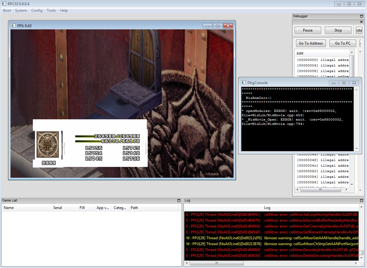Close the DbgConsole window
Viewport: 367px width, 268px height.
coord(354,83)
